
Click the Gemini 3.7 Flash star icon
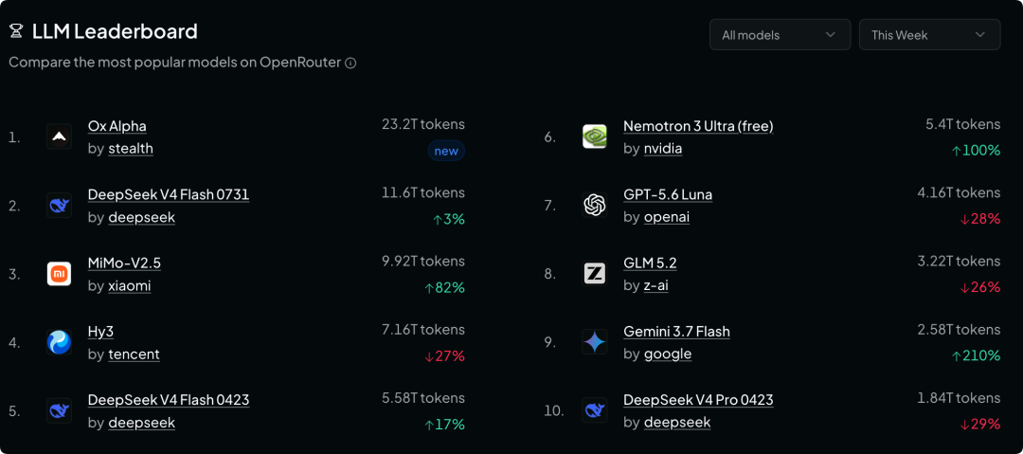point(594,342)
